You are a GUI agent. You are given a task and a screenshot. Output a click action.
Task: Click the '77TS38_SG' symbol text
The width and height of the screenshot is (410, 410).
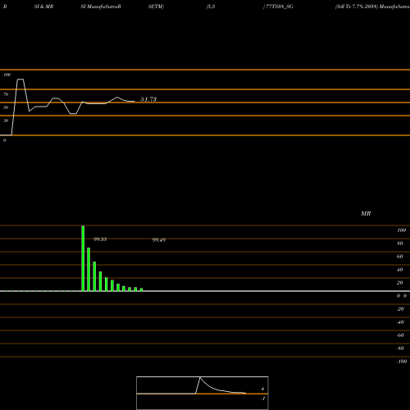coord(280,7)
